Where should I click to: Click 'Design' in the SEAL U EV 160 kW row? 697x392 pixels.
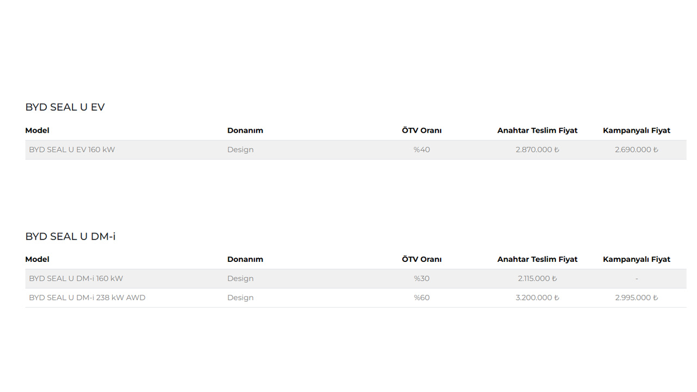[240, 150]
